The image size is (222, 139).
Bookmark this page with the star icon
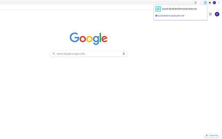pos(195,3)
